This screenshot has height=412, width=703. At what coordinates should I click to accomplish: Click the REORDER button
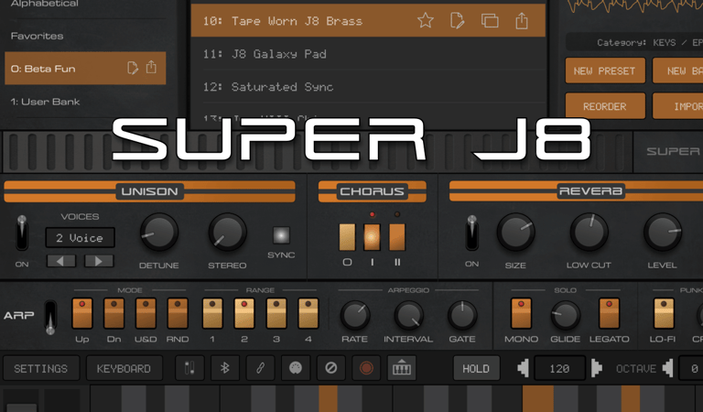pos(605,106)
